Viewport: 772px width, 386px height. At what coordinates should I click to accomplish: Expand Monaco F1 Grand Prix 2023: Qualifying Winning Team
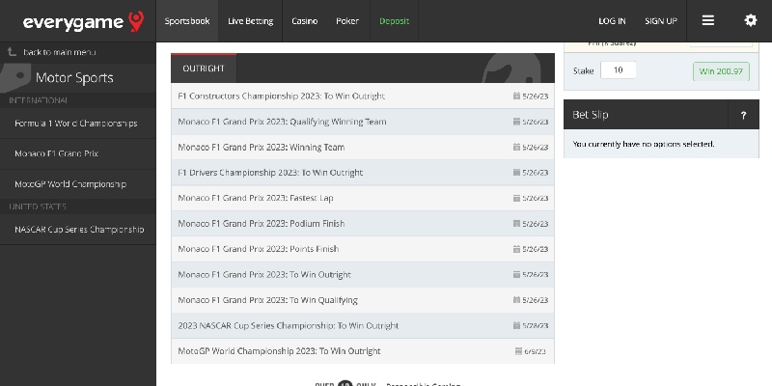363,122
